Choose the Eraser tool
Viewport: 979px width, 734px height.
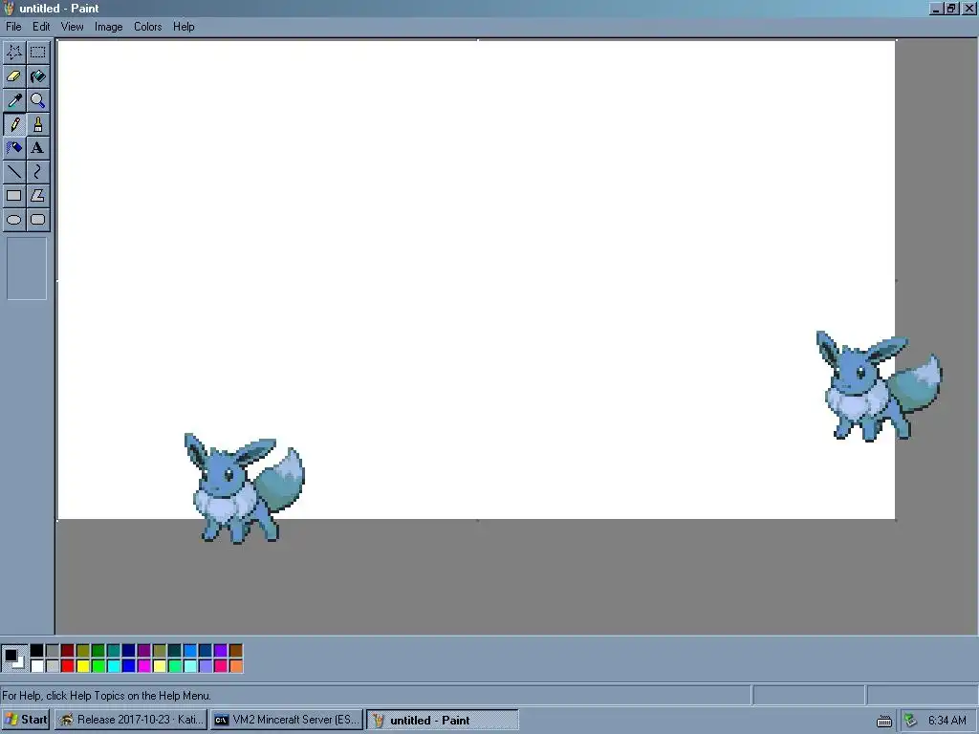14,76
